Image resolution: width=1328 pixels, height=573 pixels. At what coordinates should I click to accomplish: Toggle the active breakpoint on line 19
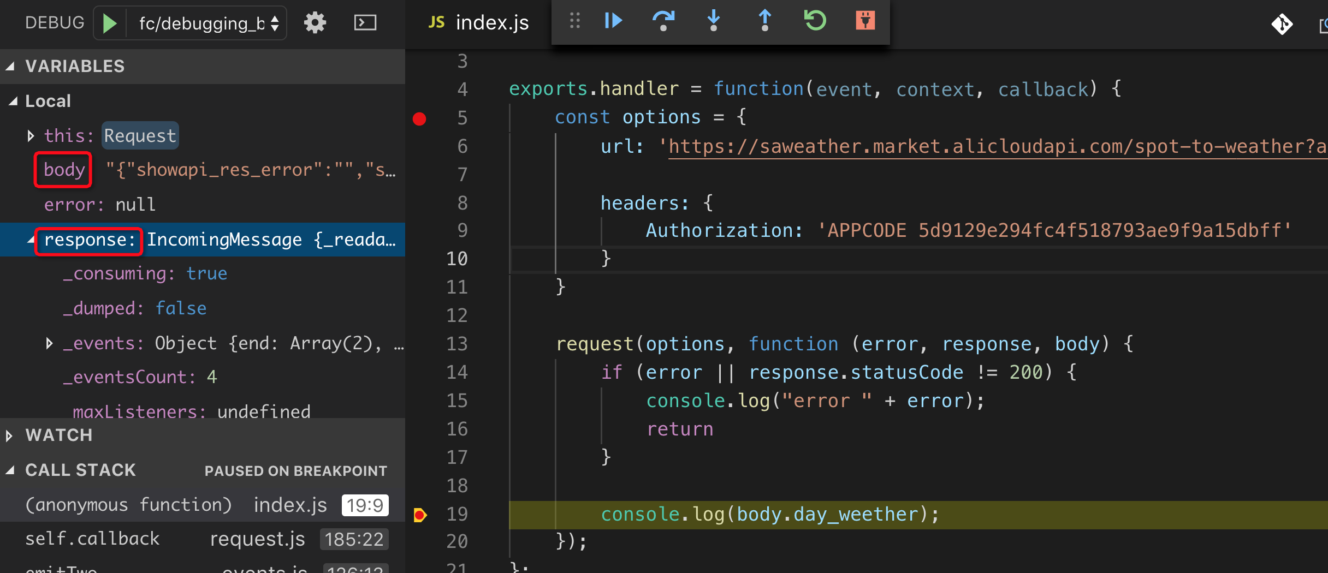point(420,515)
